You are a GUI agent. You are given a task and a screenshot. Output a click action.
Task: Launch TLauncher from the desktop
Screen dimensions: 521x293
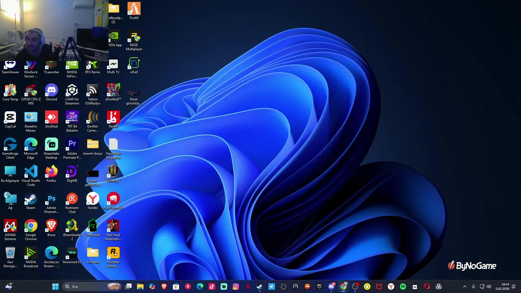pyautogui.click(x=51, y=68)
